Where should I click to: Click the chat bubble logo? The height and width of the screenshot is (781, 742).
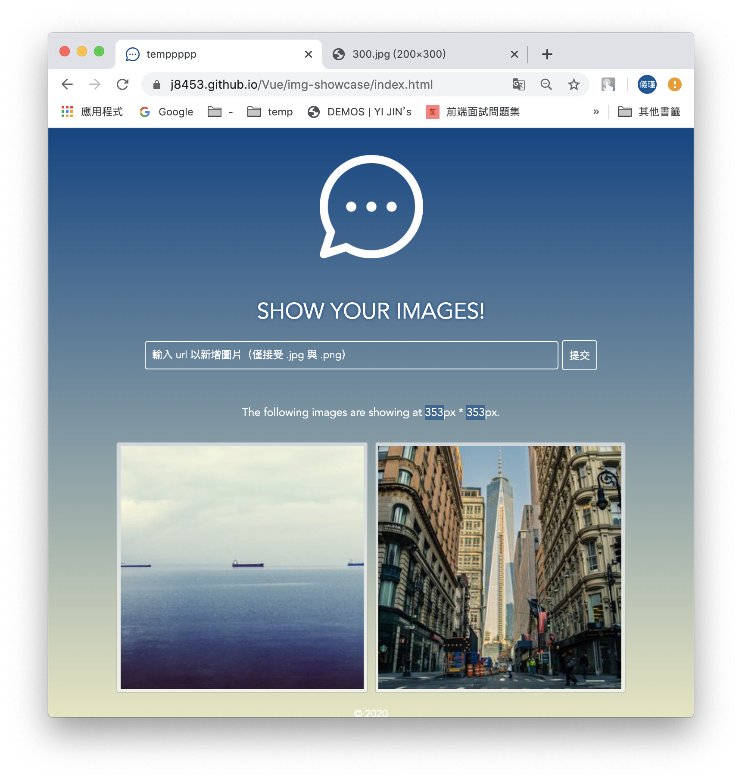click(x=371, y=207)
